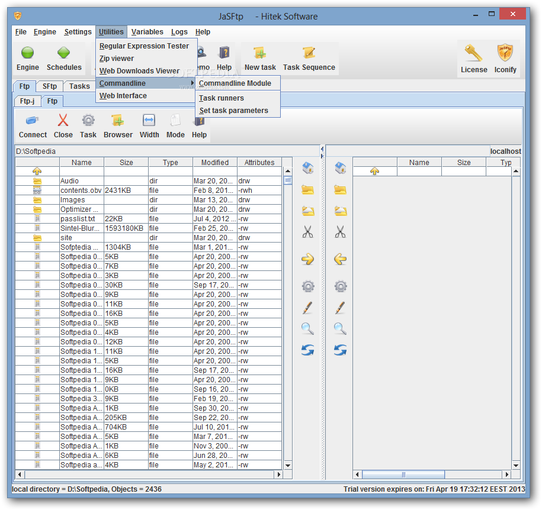Sort local list by Attributes column

(x=259, y=162)
